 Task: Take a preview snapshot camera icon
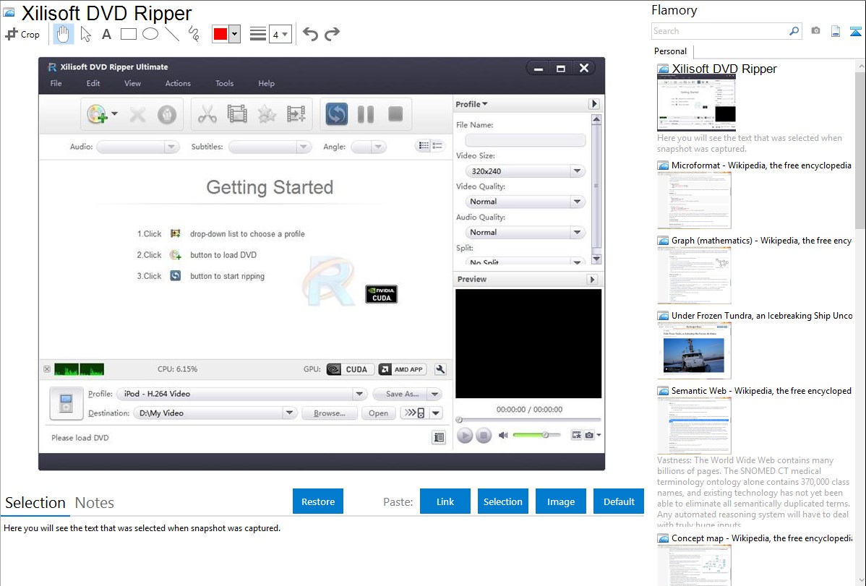click(x=589, y=435)
